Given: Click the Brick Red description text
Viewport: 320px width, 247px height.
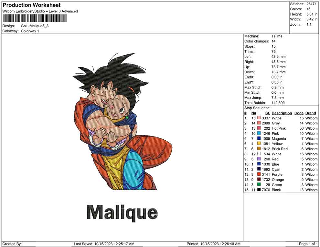Looking at the screenshot, I should click(280, 149).
